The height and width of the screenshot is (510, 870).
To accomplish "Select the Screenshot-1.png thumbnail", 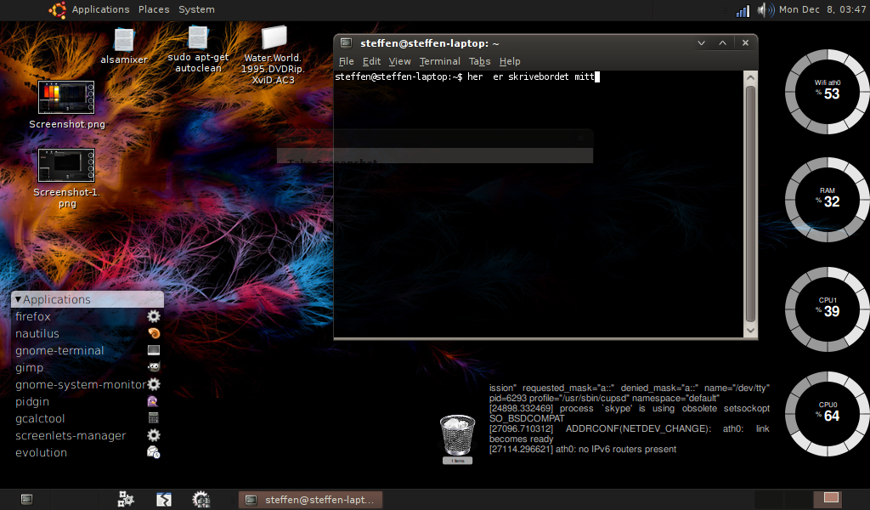I will (x=66, y=166).
